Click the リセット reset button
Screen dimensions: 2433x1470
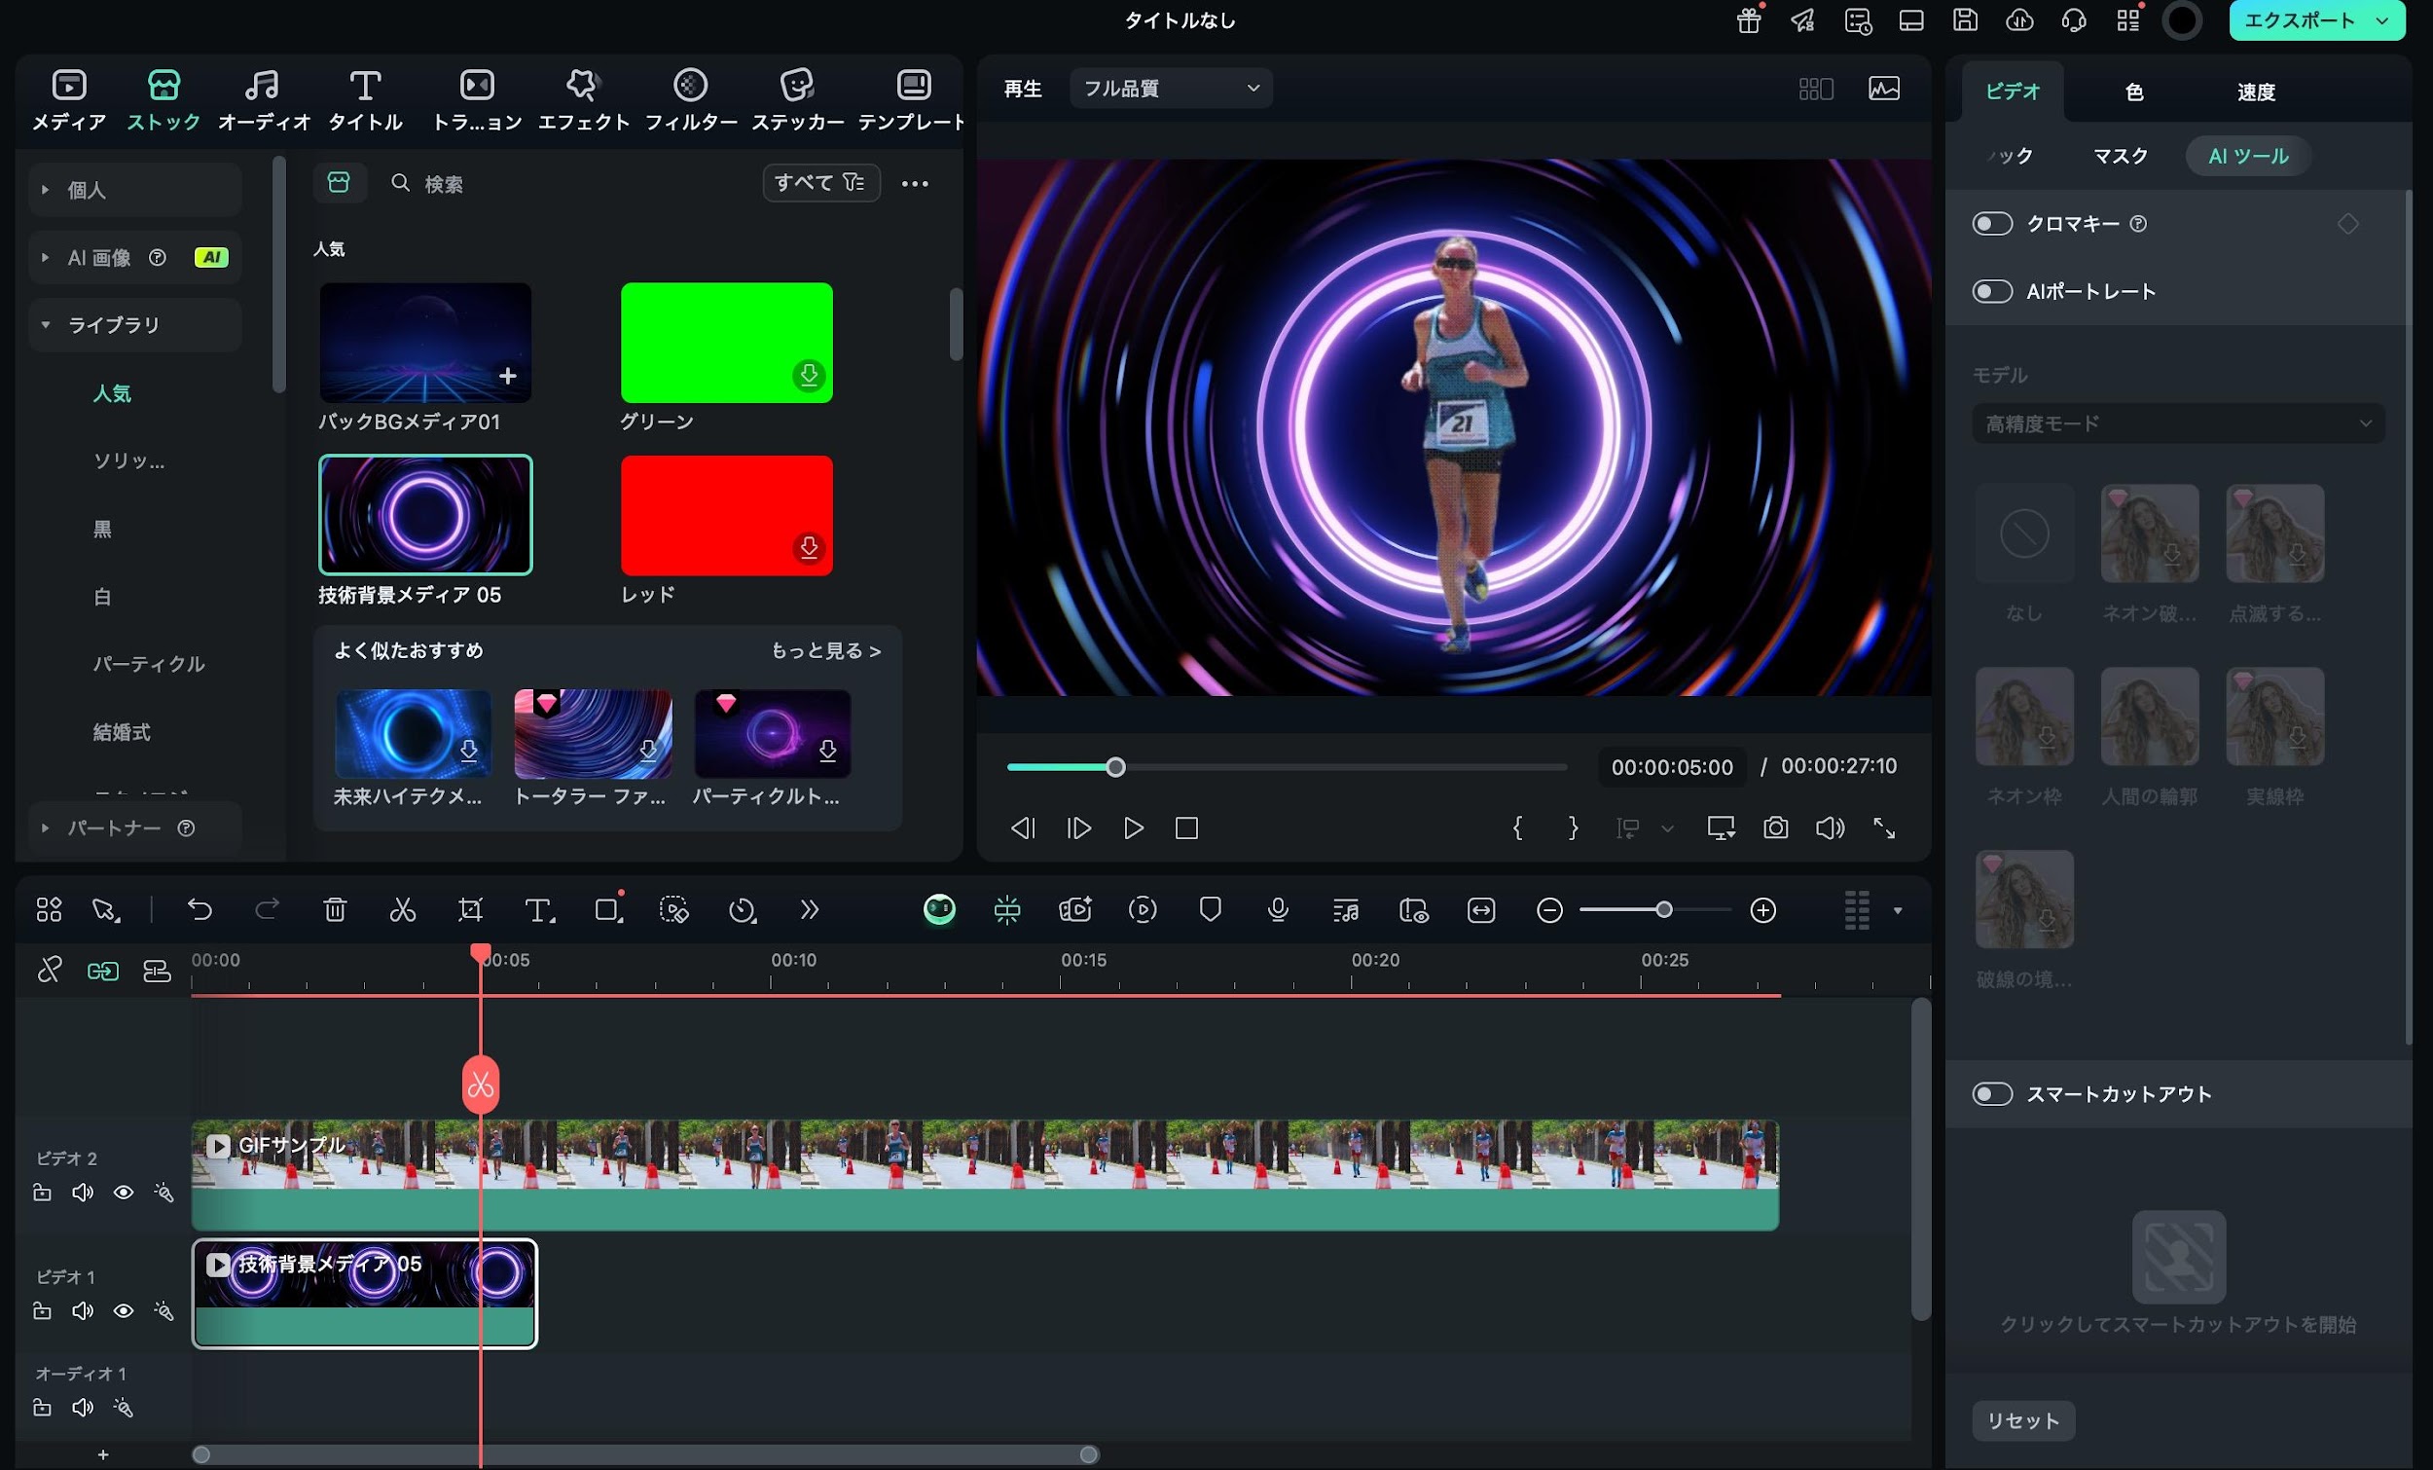2023,1420
